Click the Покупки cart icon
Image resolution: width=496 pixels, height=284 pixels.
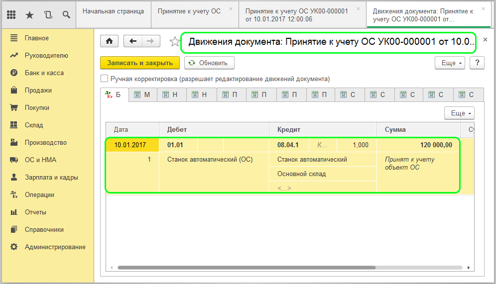[x=14, y=107]
